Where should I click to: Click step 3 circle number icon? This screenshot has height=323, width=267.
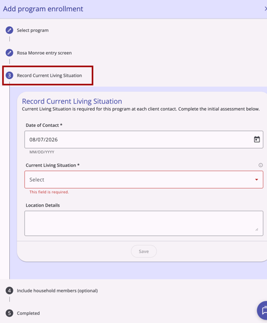tap(9, 76)
